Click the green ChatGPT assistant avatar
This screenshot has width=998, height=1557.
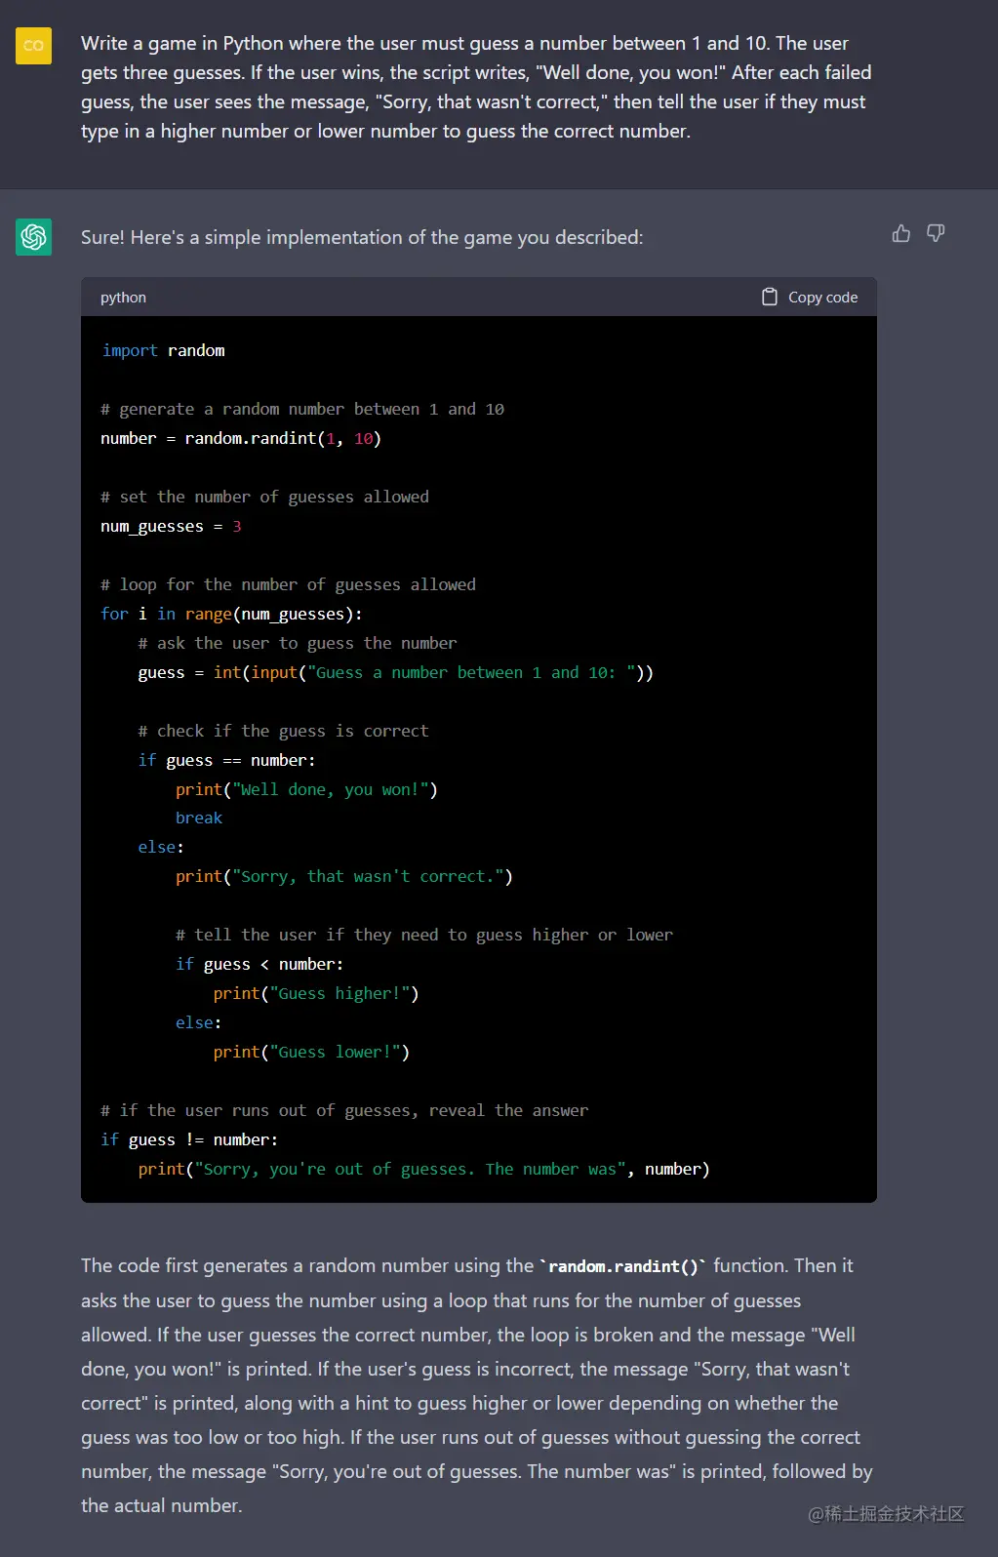[33, 236]
